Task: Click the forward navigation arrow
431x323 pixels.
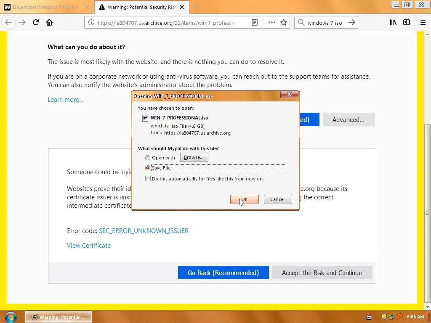Action: pos(22,23)
